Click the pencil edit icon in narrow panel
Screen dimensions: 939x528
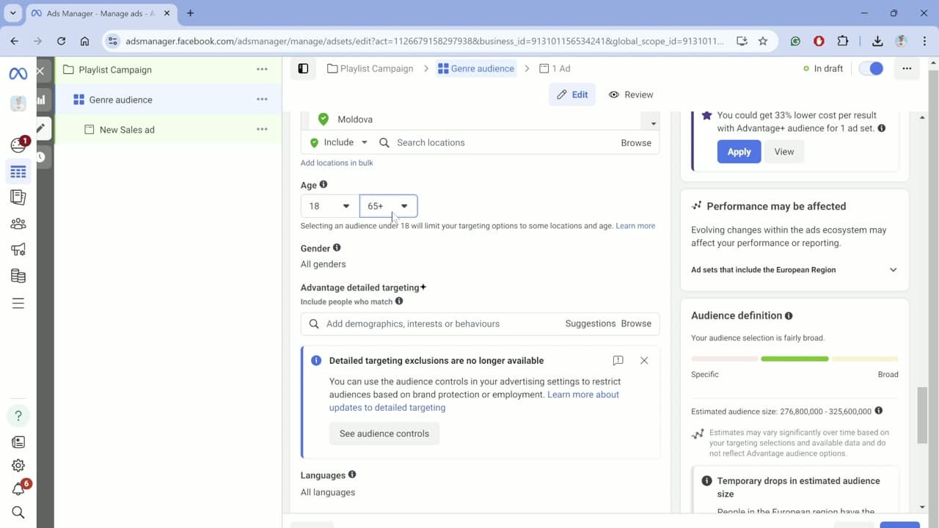pyautogui.click(x=41, y=128)
